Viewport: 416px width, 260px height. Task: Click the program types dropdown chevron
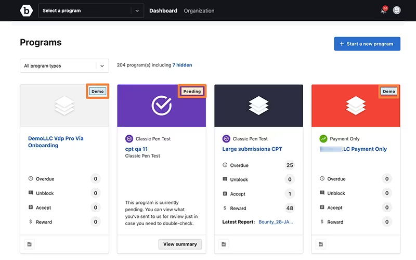coord(102,66)
